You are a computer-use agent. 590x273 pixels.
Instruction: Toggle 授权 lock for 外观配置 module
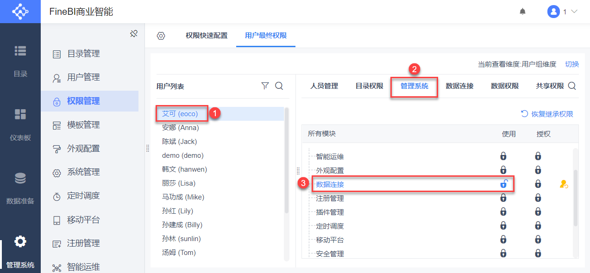pyautogui.click(x=538, y=170)
